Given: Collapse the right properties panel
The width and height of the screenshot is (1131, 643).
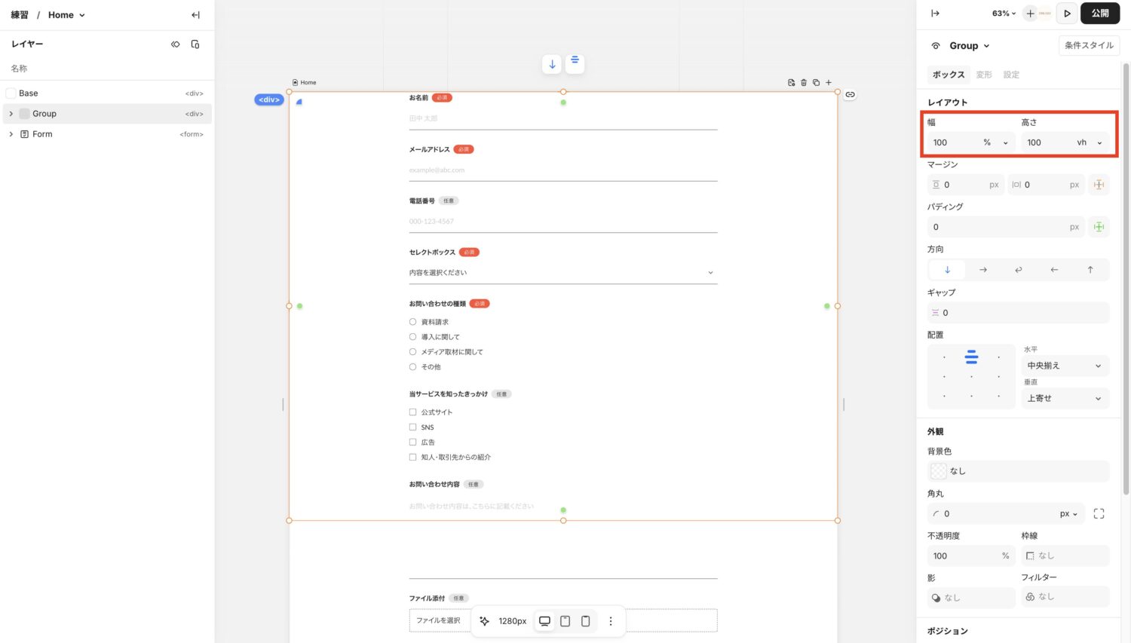Looking at the screenshot, I should tap(935, 14).
